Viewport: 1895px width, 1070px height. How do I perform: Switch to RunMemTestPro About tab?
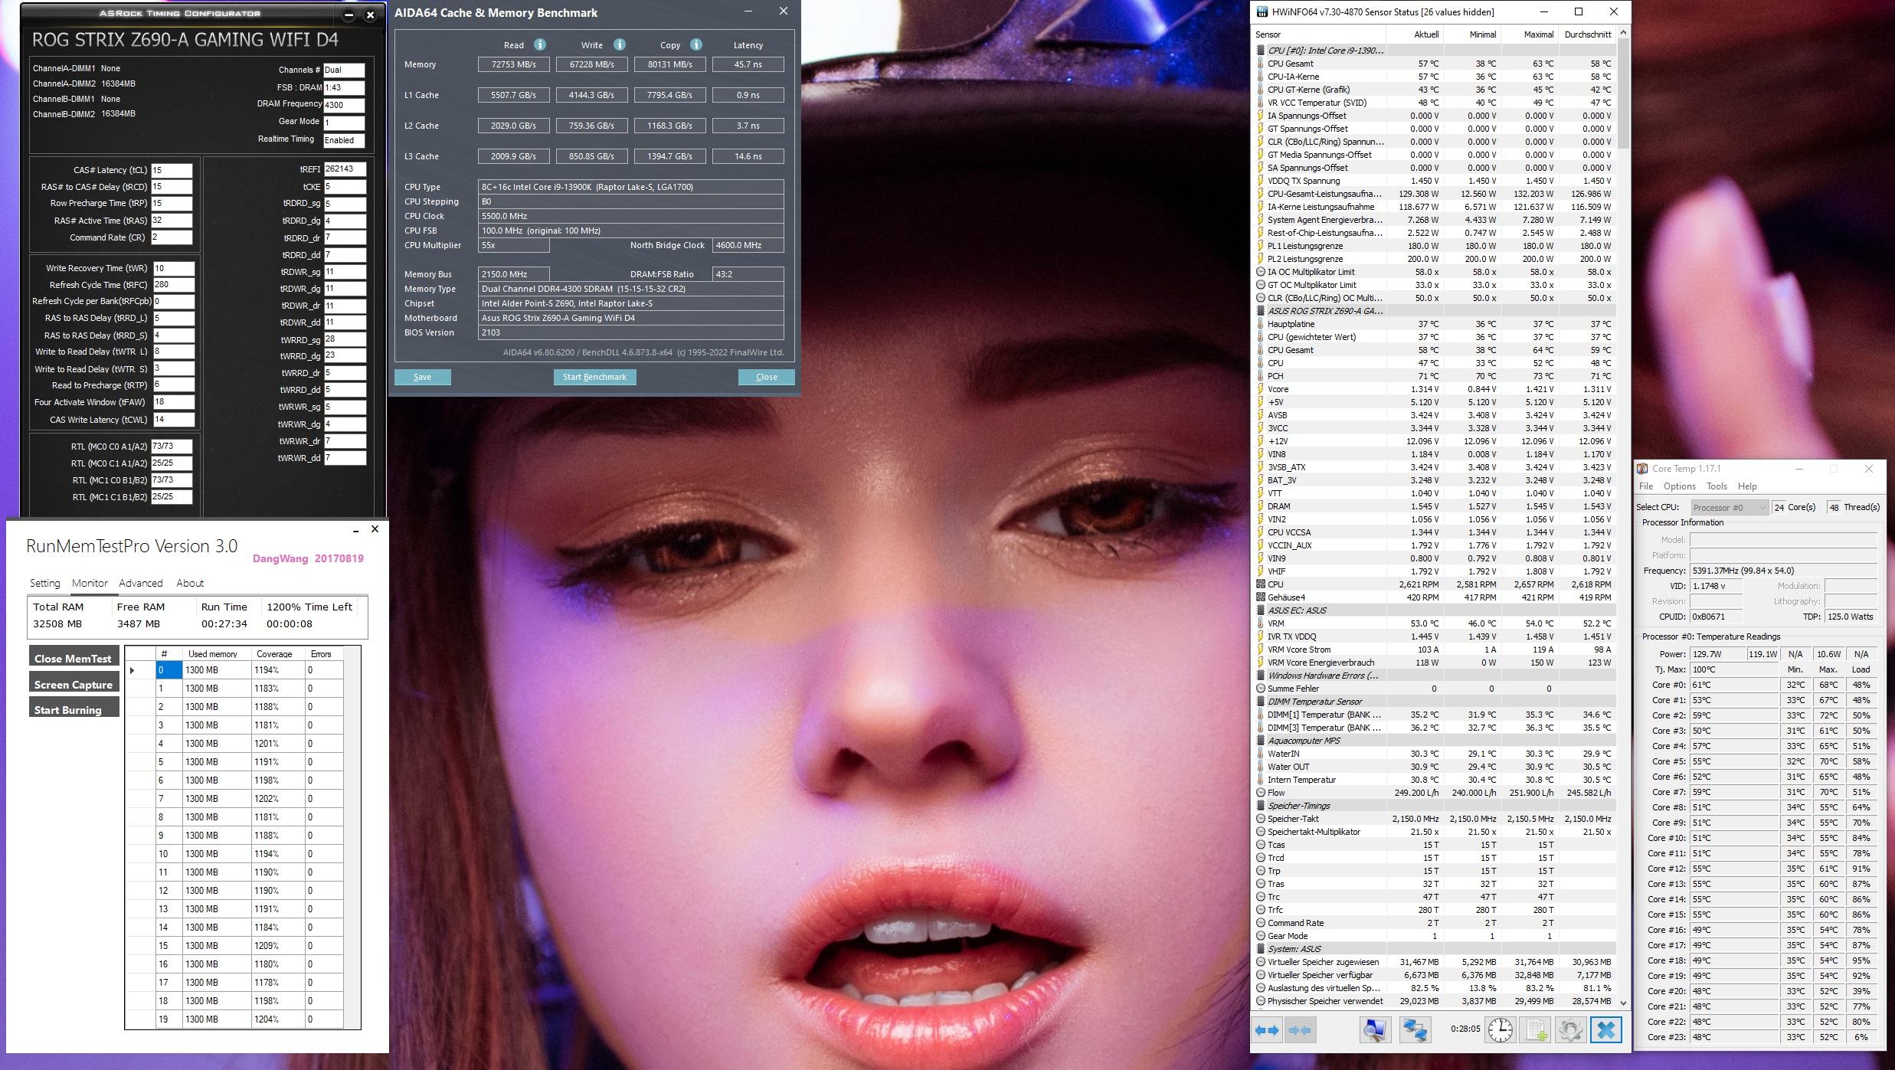[x=190, y=583]
